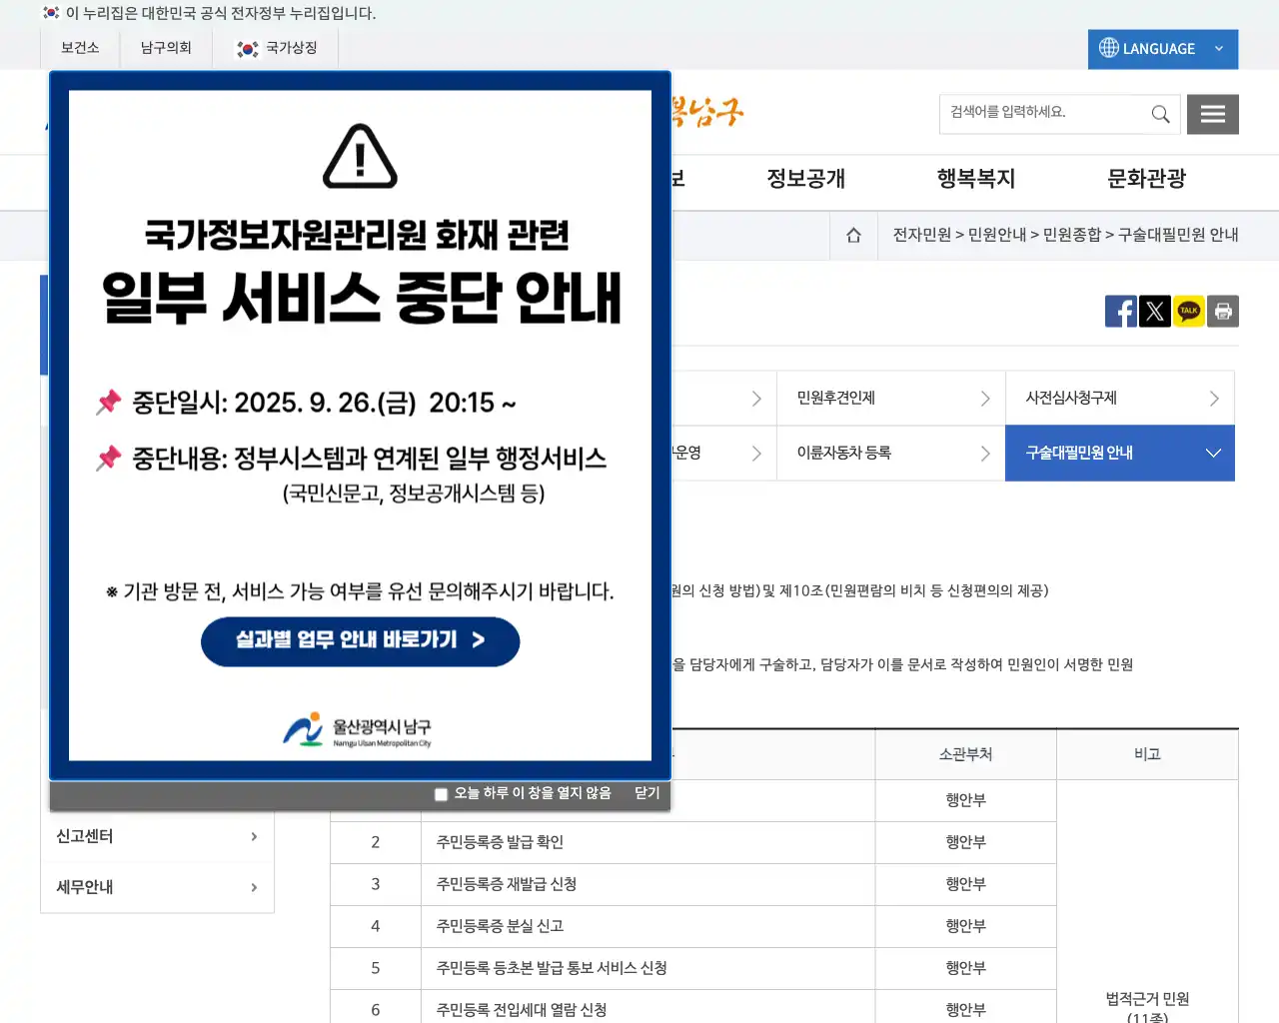This screenshot has height=1023, width=1279.
Task: Click the 비고 column header
Action: click(1147, 754)
